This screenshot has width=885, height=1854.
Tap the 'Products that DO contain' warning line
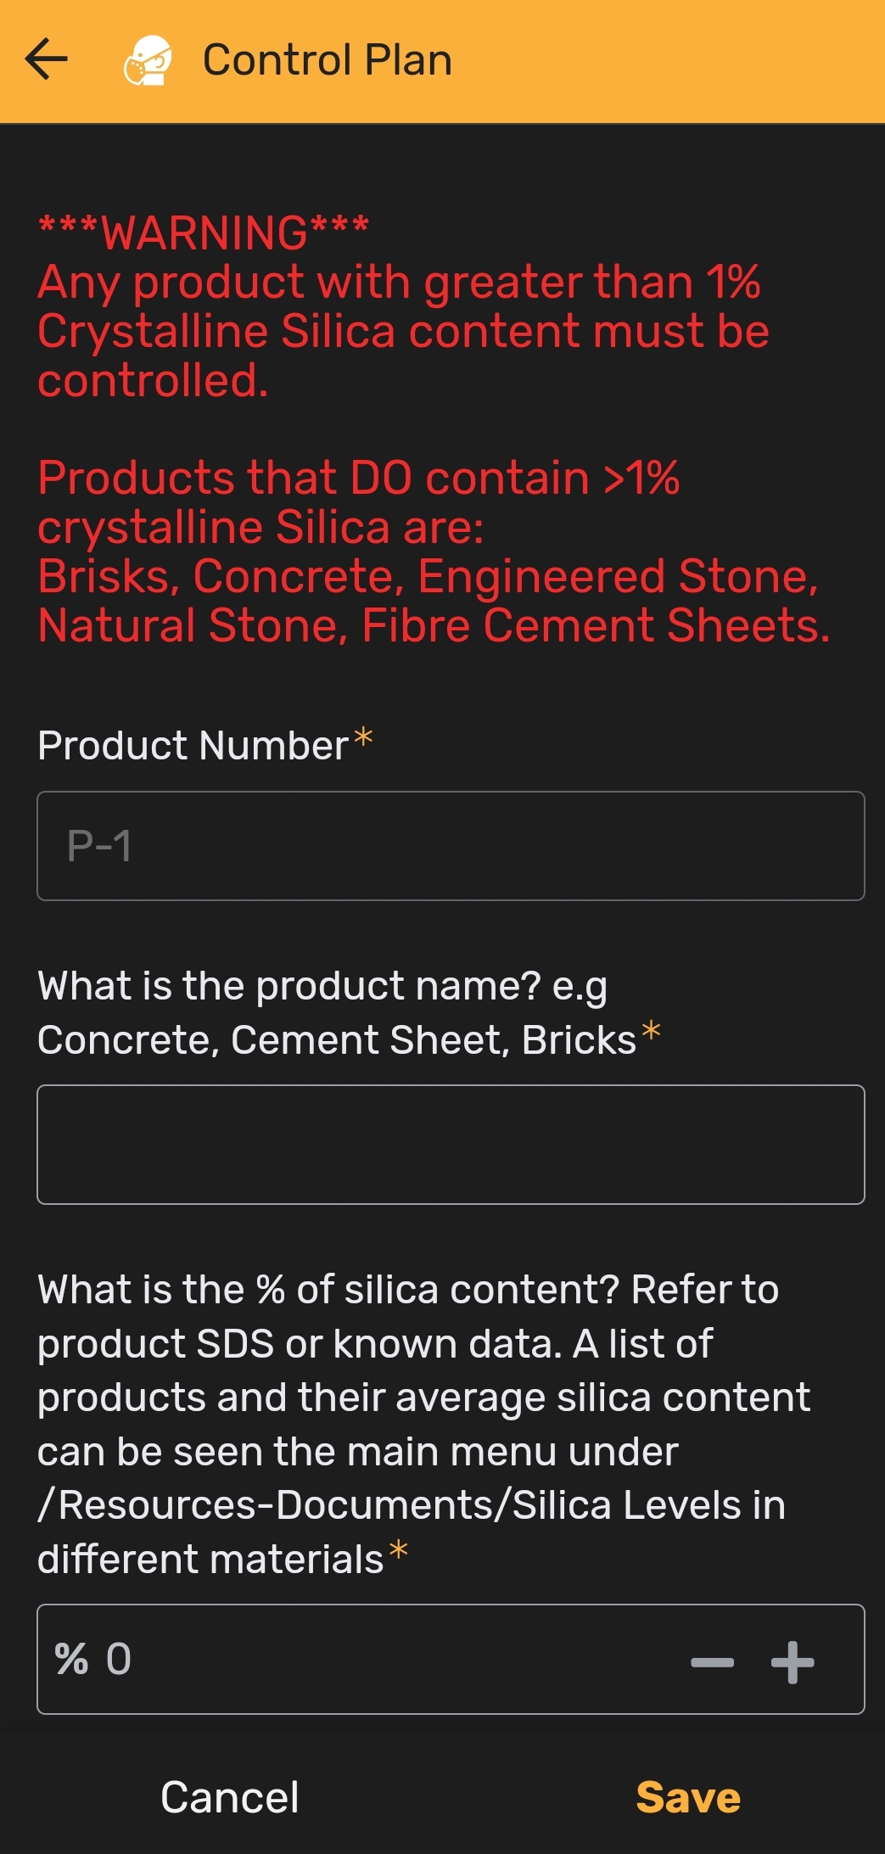pyautogui.click(x=358, y=478)
